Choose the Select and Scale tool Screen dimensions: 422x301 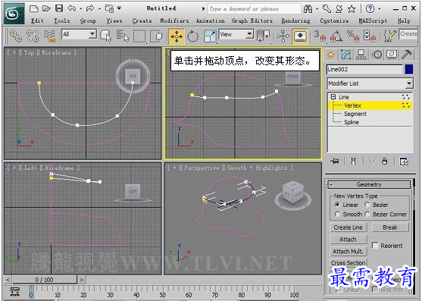click(210, 36)
